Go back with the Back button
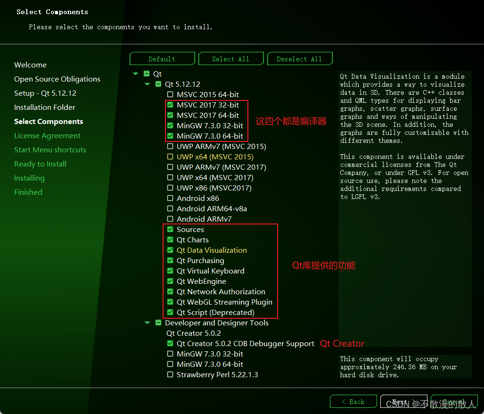Viewport: 484px width, 414px height. tap(353, 401)
